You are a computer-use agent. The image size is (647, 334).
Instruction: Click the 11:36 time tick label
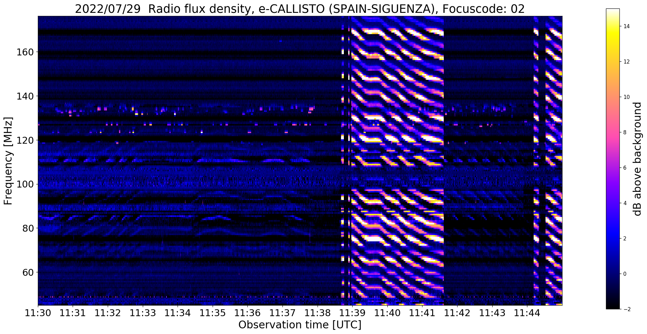(x=248, y=313)
